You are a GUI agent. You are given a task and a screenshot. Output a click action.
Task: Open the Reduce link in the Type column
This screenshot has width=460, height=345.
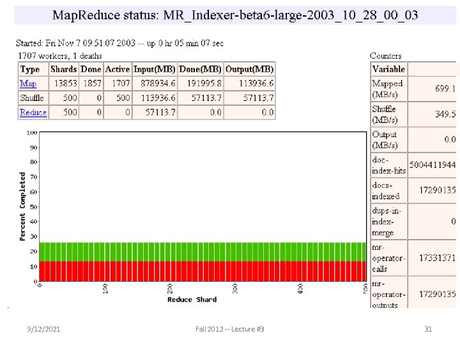(x=33, y=112)
